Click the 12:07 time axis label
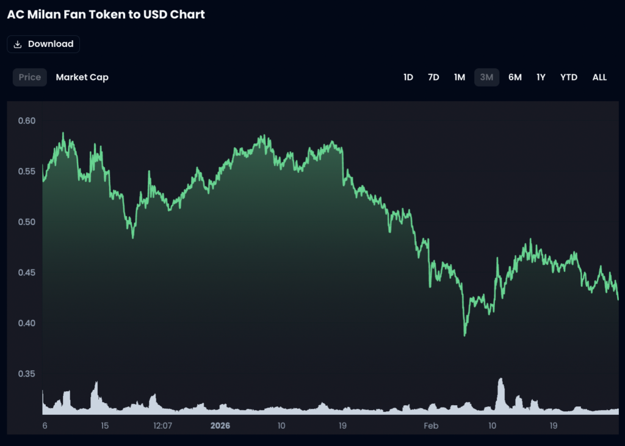The height and width of the screenshot is (446, 625). pos(163,425)
